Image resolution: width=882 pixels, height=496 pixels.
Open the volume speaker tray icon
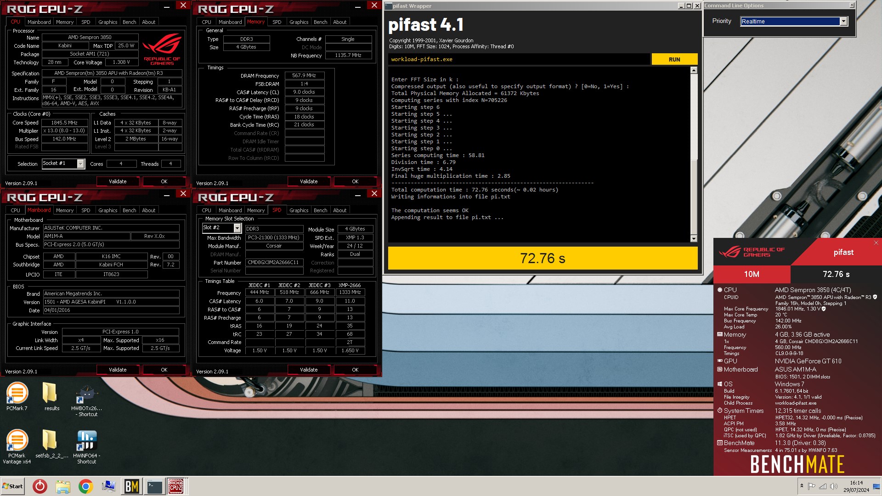pyautogui.click(x=834, y=486)
